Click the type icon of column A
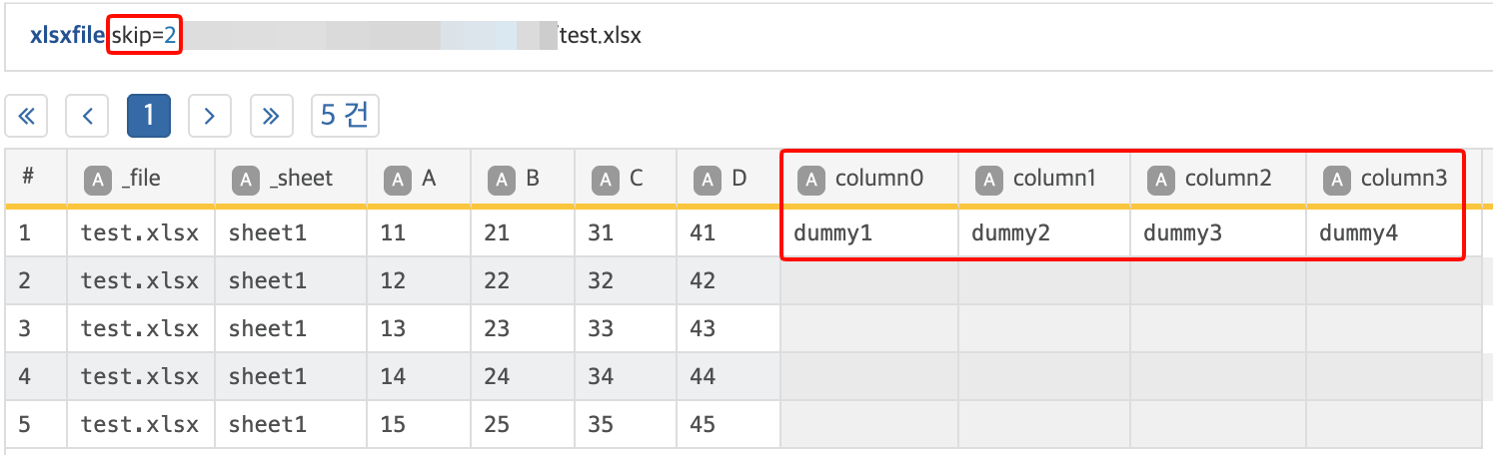Viewport: 1493px width, 455px height. pos(397,180)
